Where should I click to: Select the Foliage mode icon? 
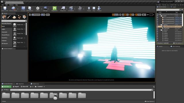19,17
